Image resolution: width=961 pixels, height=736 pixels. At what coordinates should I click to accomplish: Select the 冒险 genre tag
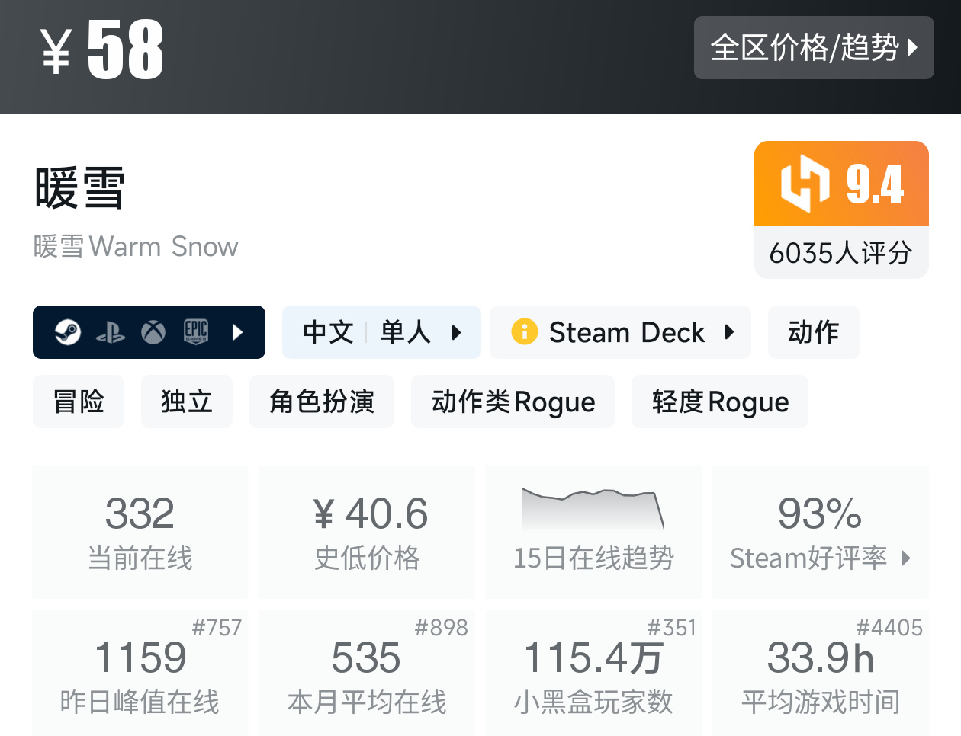[79, 402]
